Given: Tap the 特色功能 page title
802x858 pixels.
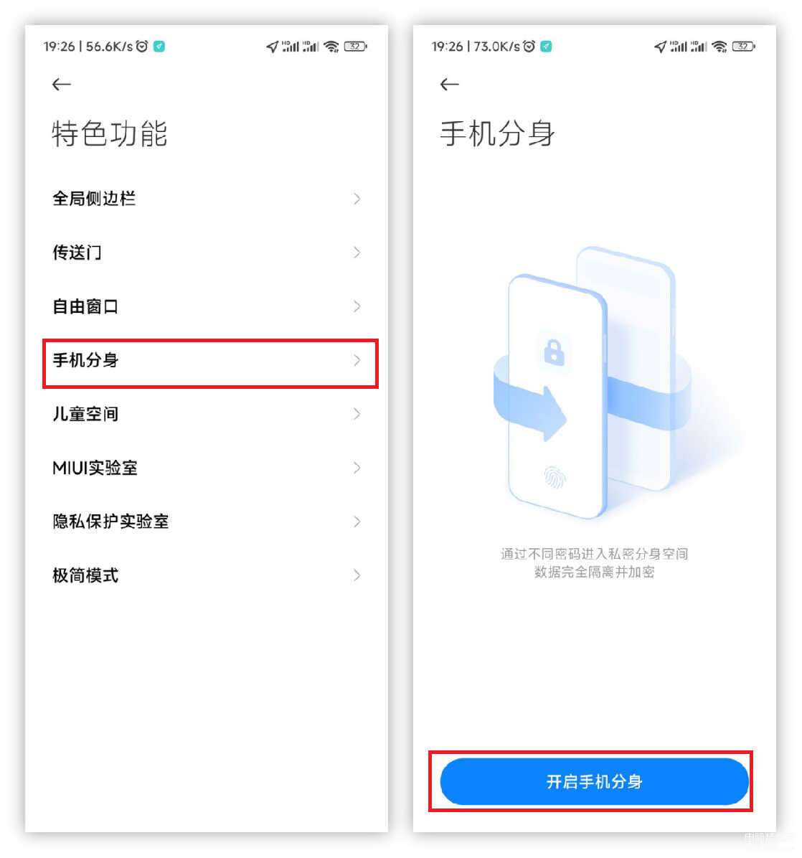Looking at the screenshot, I should pyautogui.click(x=110, y=134).
